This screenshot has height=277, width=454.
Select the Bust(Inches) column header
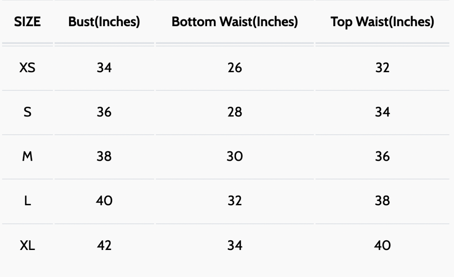pos(104,22)
